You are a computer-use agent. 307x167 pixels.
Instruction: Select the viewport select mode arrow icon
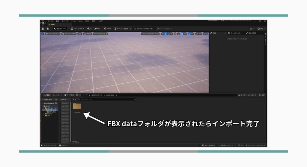tap(162, 34)
